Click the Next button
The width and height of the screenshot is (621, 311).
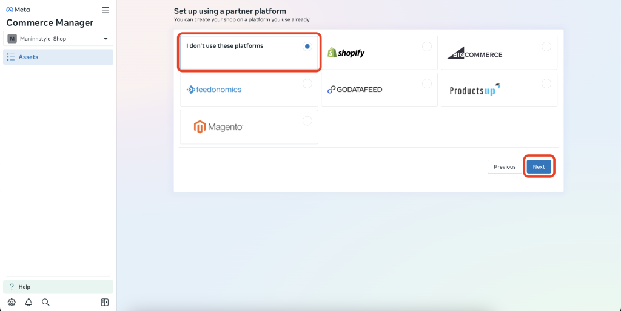pos(539,166)
